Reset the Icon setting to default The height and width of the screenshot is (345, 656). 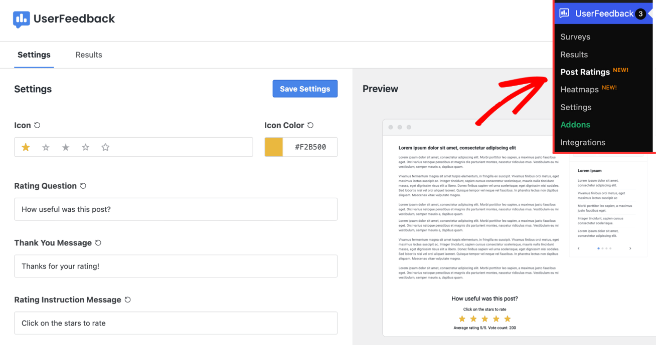pos(37,125)
